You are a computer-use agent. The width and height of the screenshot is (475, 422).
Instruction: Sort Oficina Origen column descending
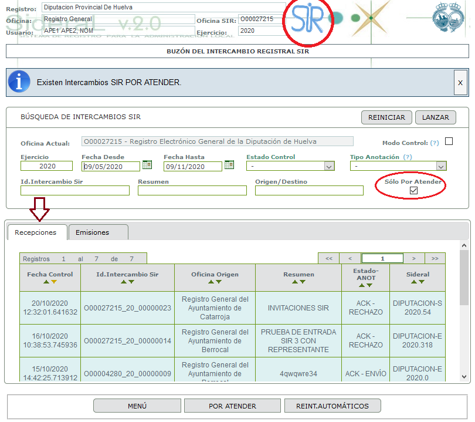219,282
